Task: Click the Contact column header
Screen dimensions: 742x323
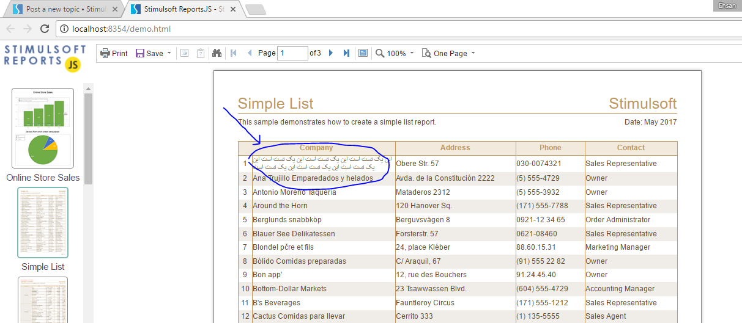Action: pos(631,148)
